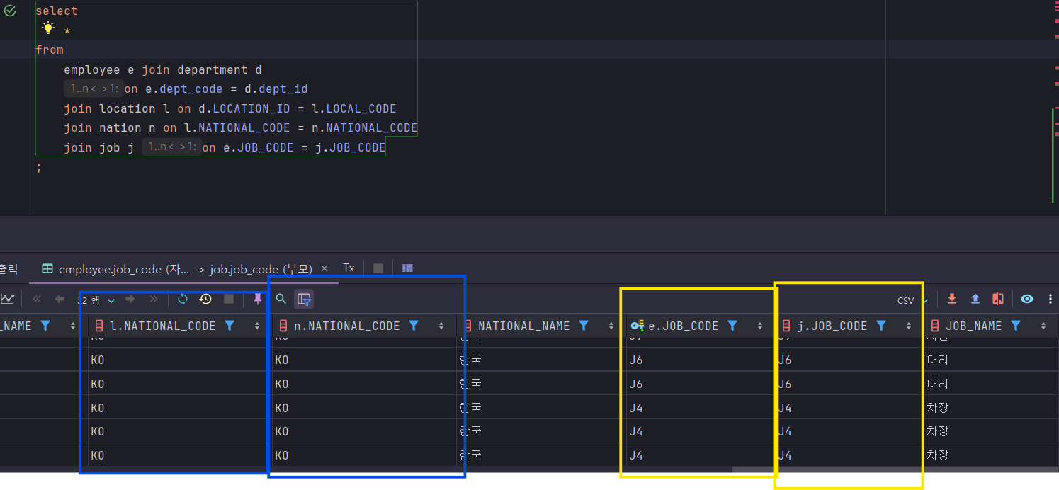Screen dimensions: 1059x490
Task: Click the 'select' keyword in the editor
Action: (57, 11)
